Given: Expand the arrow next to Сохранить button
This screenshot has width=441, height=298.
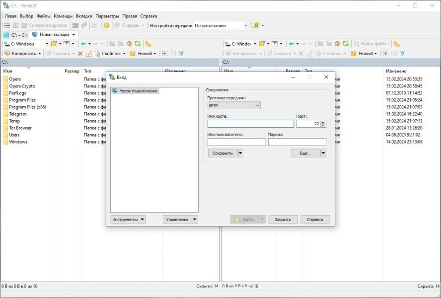Looking at the screenshot, I should pyautogui.click(x=240, y=153).
